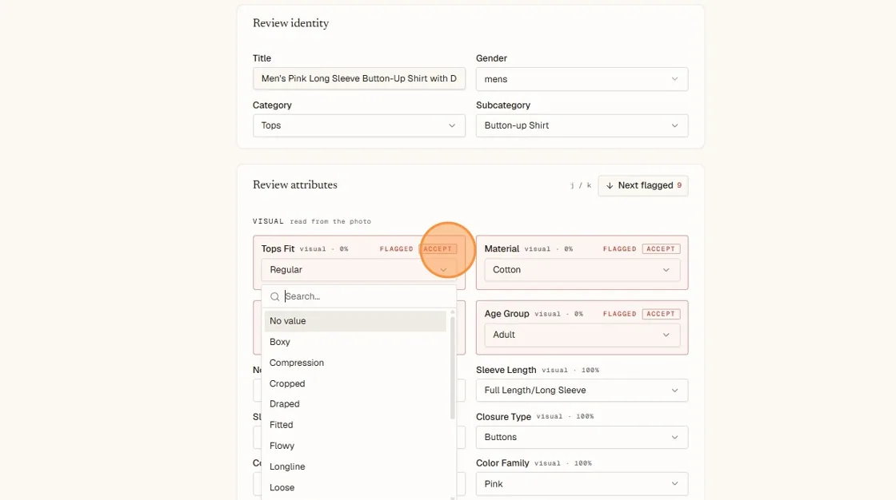Select the Loose option
This screenshot has height=500, width=896.
[x=355, y=487]
